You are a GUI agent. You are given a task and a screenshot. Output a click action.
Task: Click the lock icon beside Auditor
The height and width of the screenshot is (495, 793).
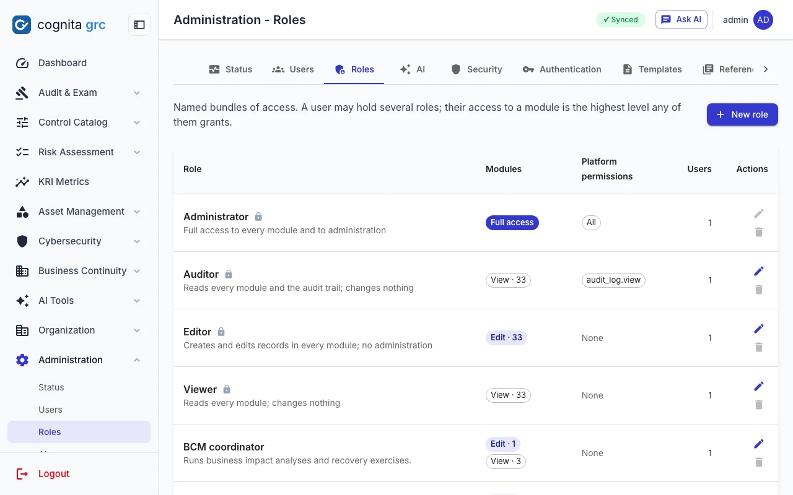229,274
